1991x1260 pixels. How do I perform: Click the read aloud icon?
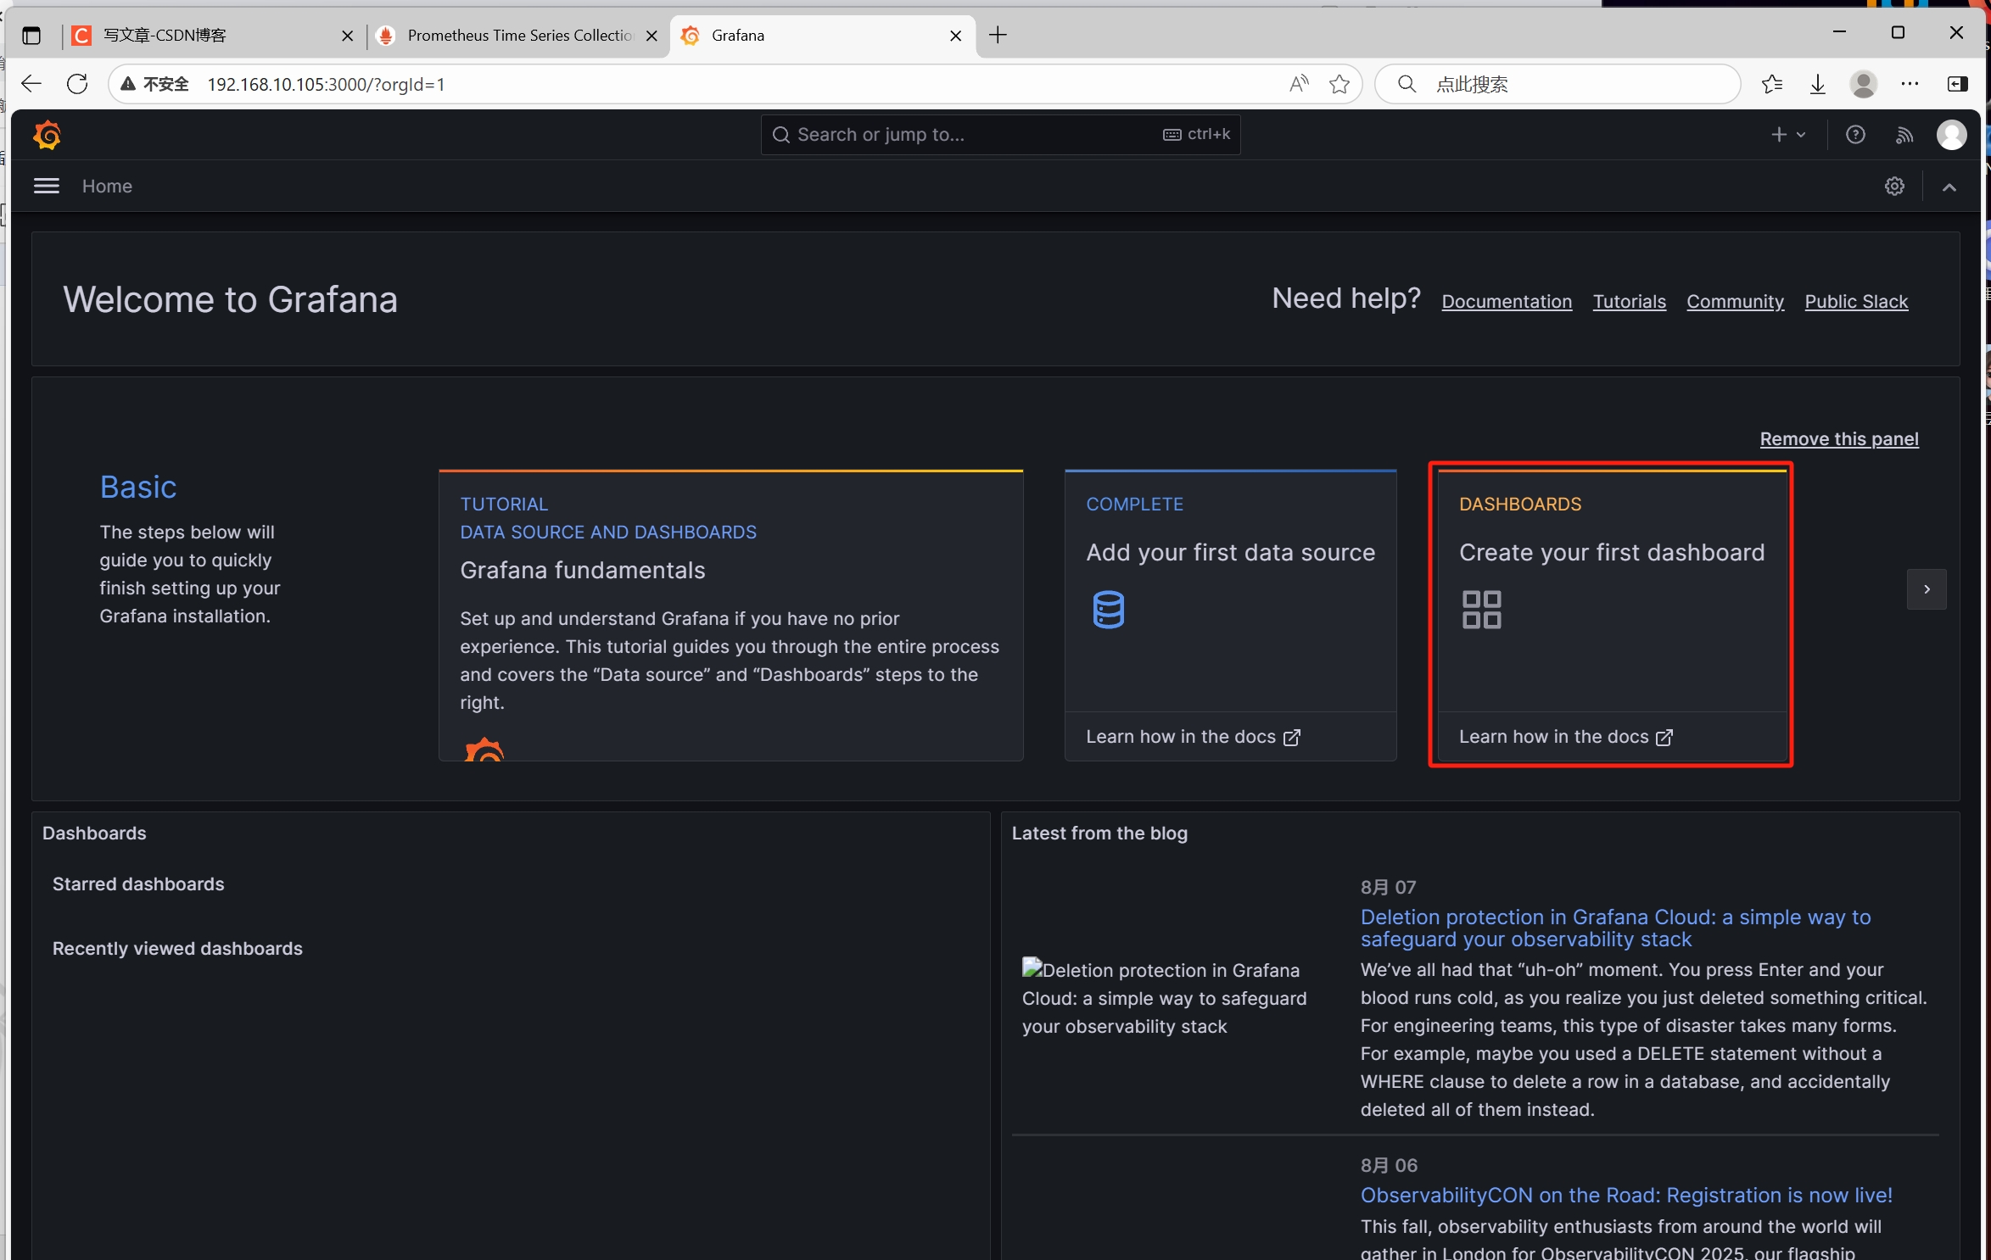point(1299,84)
